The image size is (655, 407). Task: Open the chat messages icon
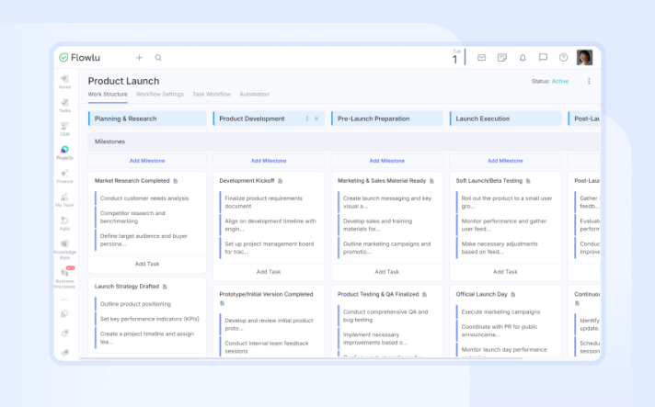click(x=543, y=57)
